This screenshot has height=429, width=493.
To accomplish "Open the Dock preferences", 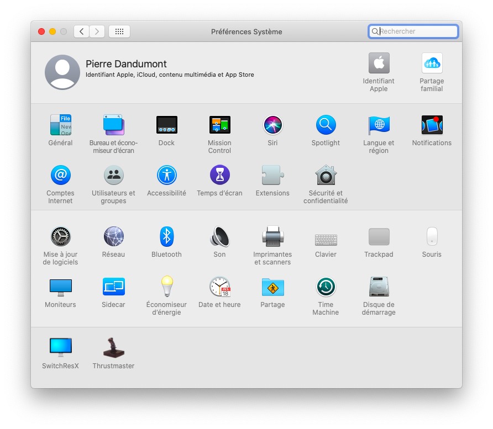I will [167, 125].
